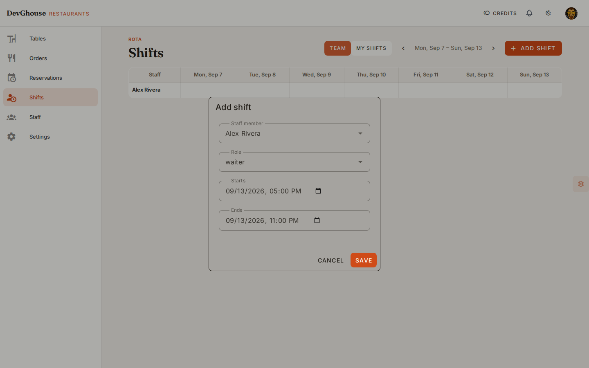
Task: Click the Add Shift button
Action: tap(533, 48)
